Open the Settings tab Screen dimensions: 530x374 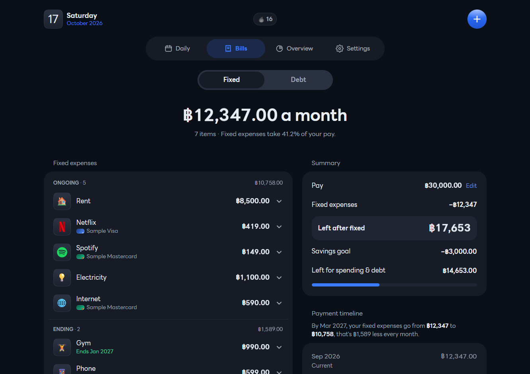353,49
